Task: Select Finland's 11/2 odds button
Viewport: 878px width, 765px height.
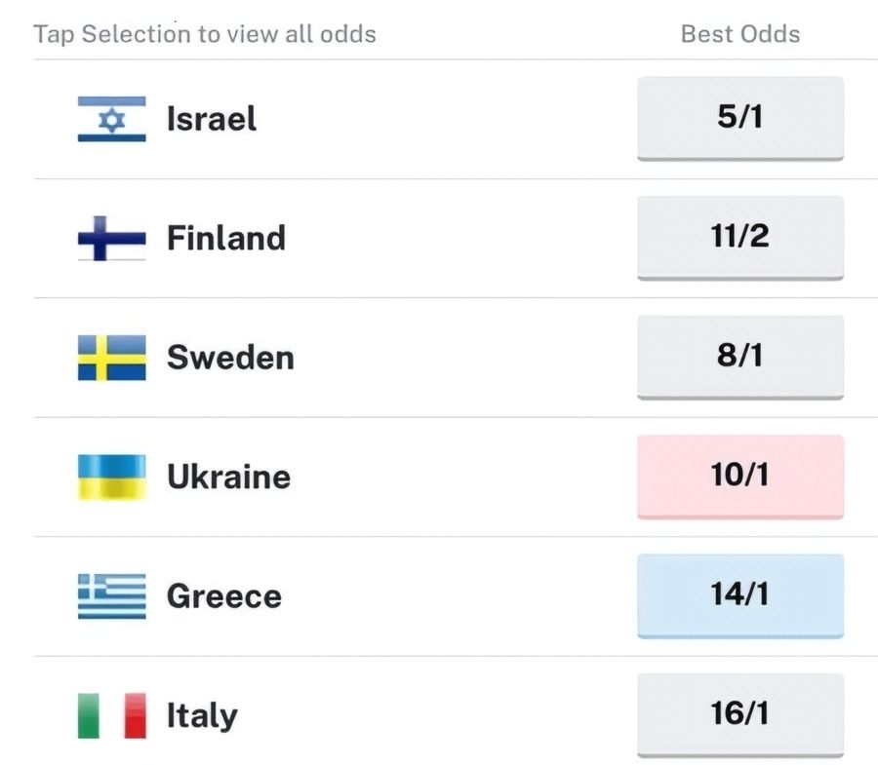Action: pyautogui.click(x=739, y=237)
